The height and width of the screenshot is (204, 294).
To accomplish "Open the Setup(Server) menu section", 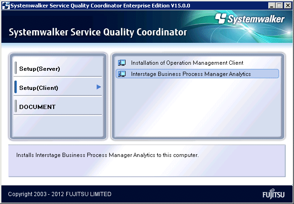I will [58, 68].
